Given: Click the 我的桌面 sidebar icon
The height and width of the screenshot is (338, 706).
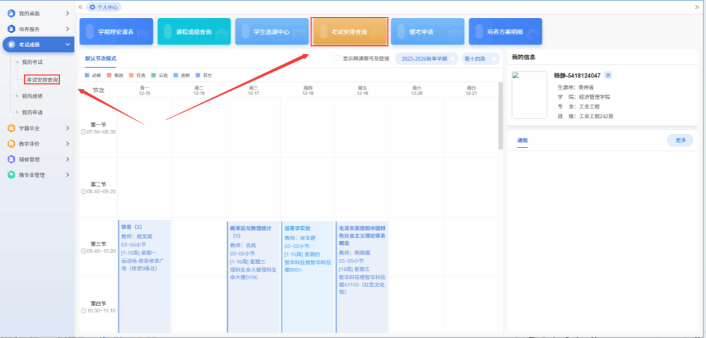Looking at the screenshot, I should [11, 13].
